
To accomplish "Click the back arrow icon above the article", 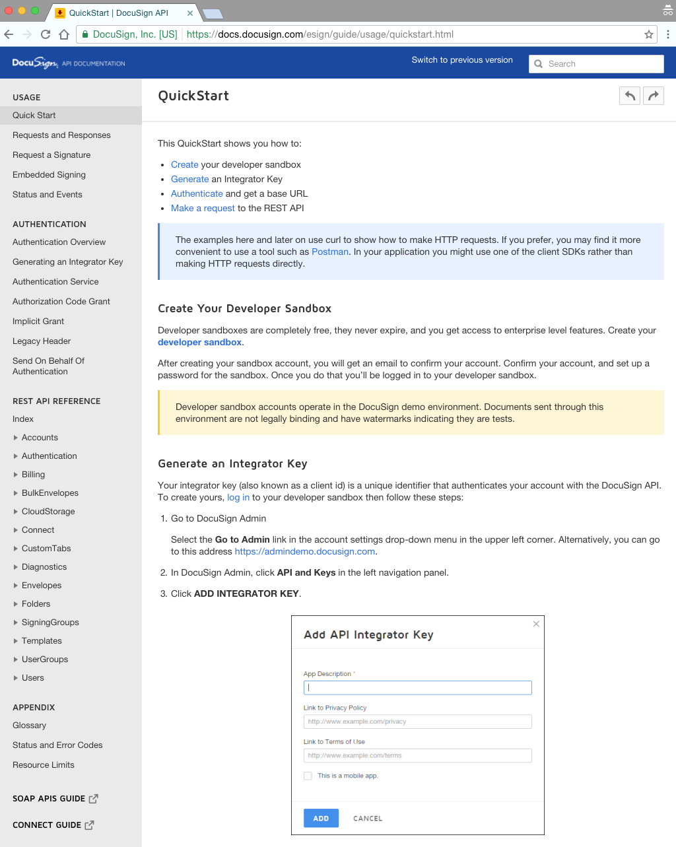I will (x=629, y=95).
